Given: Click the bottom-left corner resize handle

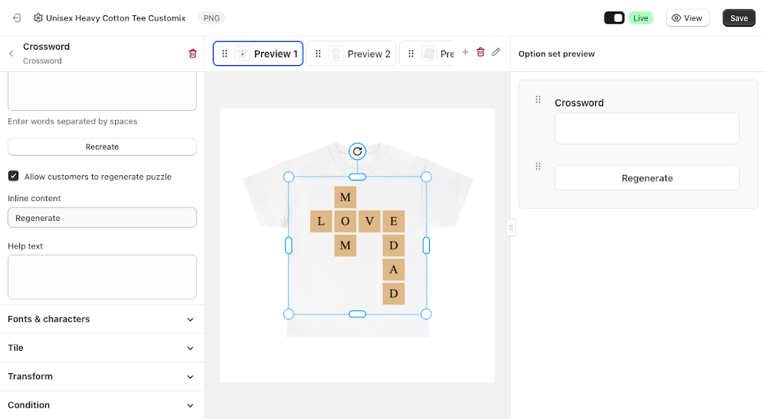Looking at the screenshot, I should coord(289,314).
